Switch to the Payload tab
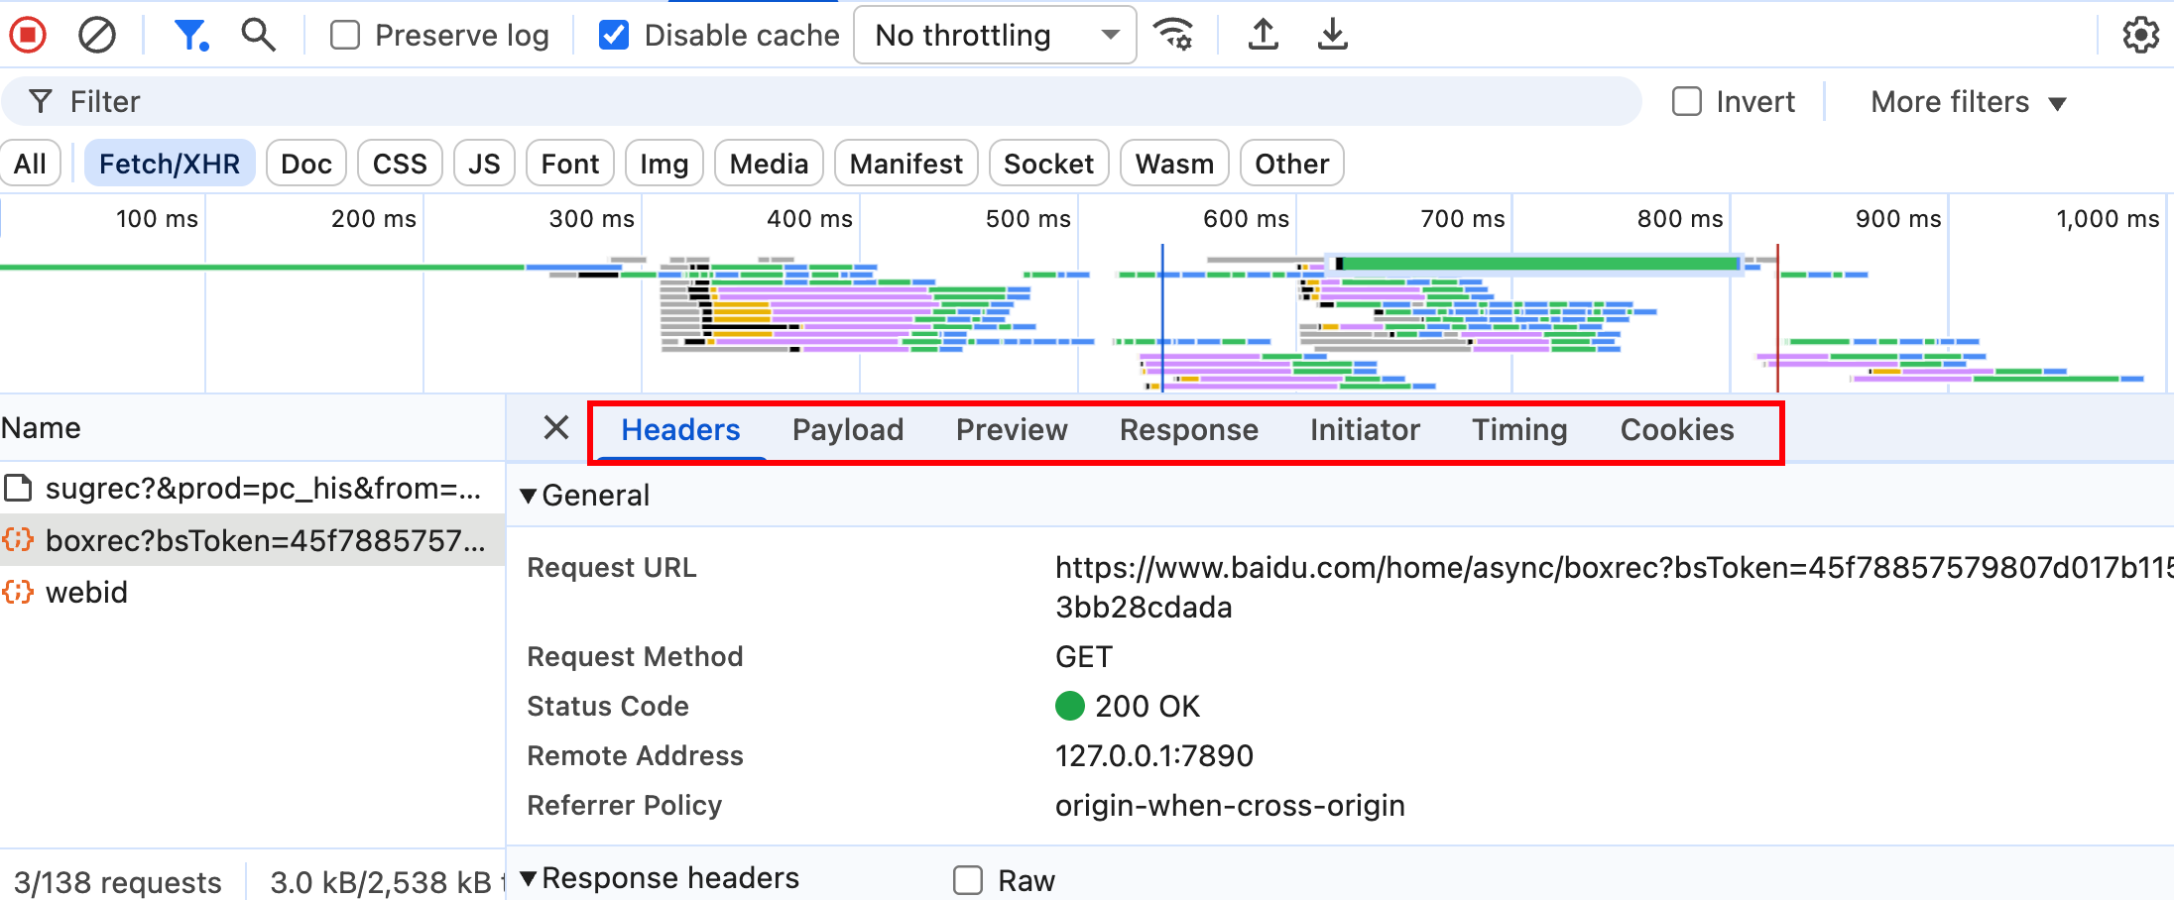Image resolution: width=2174 pixels, height=900 pixels. click(847, 430)
